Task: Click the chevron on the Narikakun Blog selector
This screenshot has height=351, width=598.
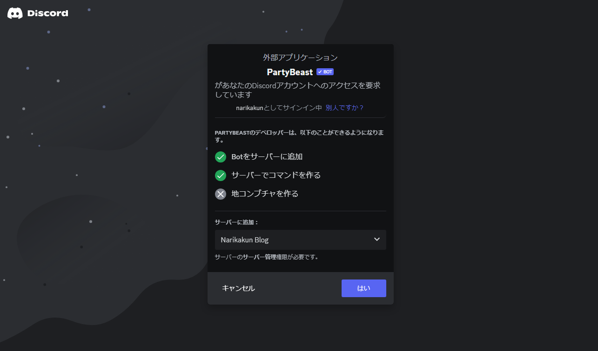Action: [377, 240]
